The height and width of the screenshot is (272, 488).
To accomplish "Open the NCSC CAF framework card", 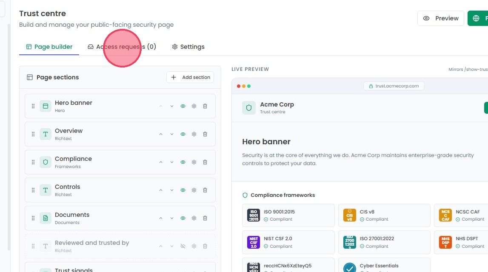I will [x=461, y=215].
